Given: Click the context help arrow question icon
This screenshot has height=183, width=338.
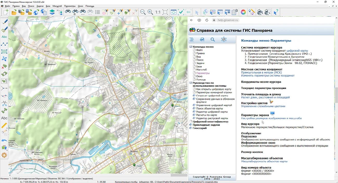Looking at the screenshot, I should [x=276, y=12].
